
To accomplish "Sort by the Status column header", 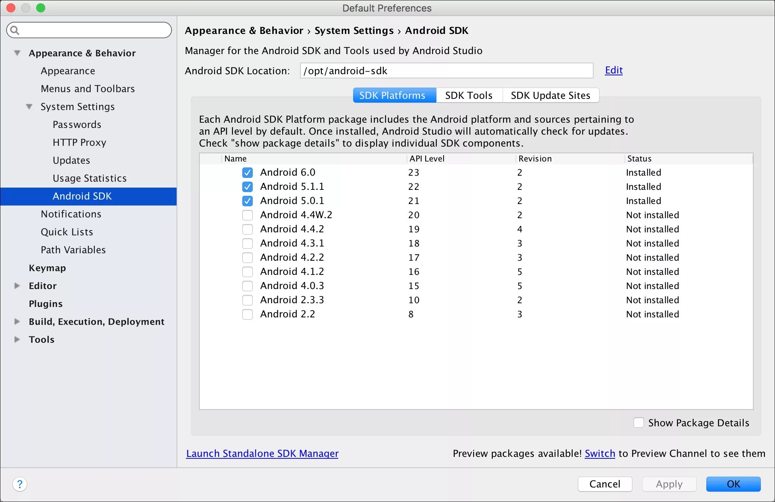I will tap(688, 159).
